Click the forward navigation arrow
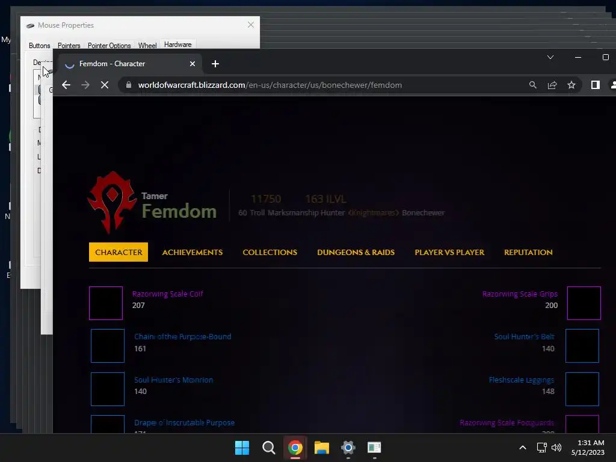616x462 pixels. pyautogui.click(x=85, y=85)
